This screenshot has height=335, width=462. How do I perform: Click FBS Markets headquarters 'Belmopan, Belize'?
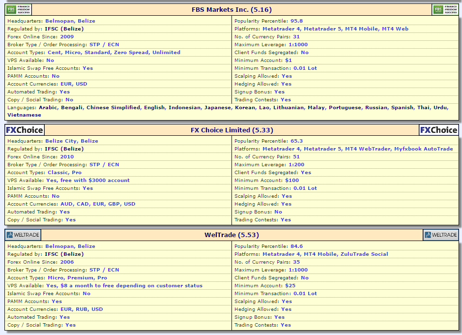70,21
